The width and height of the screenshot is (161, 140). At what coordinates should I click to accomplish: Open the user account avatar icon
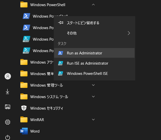click(8, 76)
